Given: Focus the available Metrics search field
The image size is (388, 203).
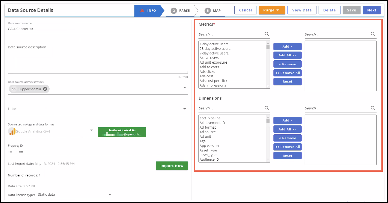Looking at the screenshot, I should click(x=231, y=34).
